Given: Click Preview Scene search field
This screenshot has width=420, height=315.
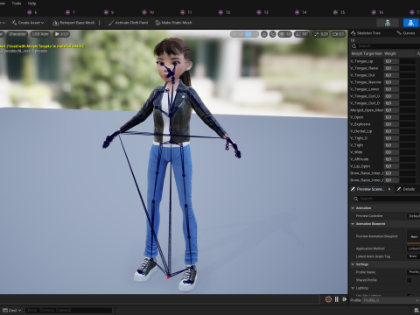Looking at the screenshot, I should coord(386,199).
